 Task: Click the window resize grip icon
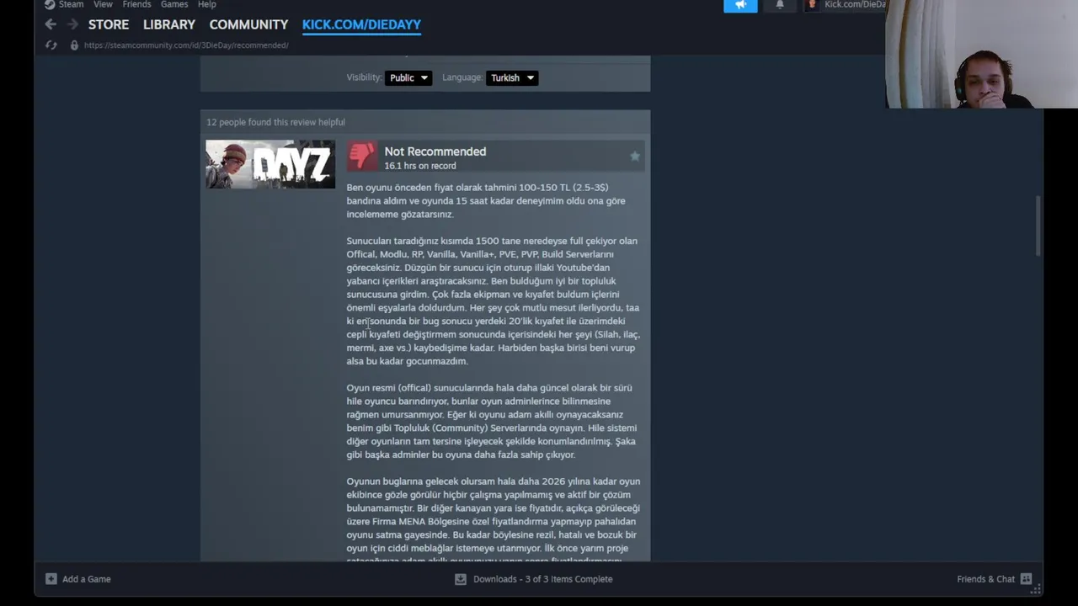[x=1037, y=589]
